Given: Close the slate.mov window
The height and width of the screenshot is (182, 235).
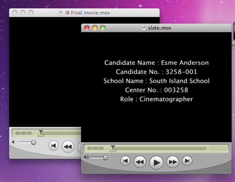Looking at the screenshot, I should click(87, 28).
